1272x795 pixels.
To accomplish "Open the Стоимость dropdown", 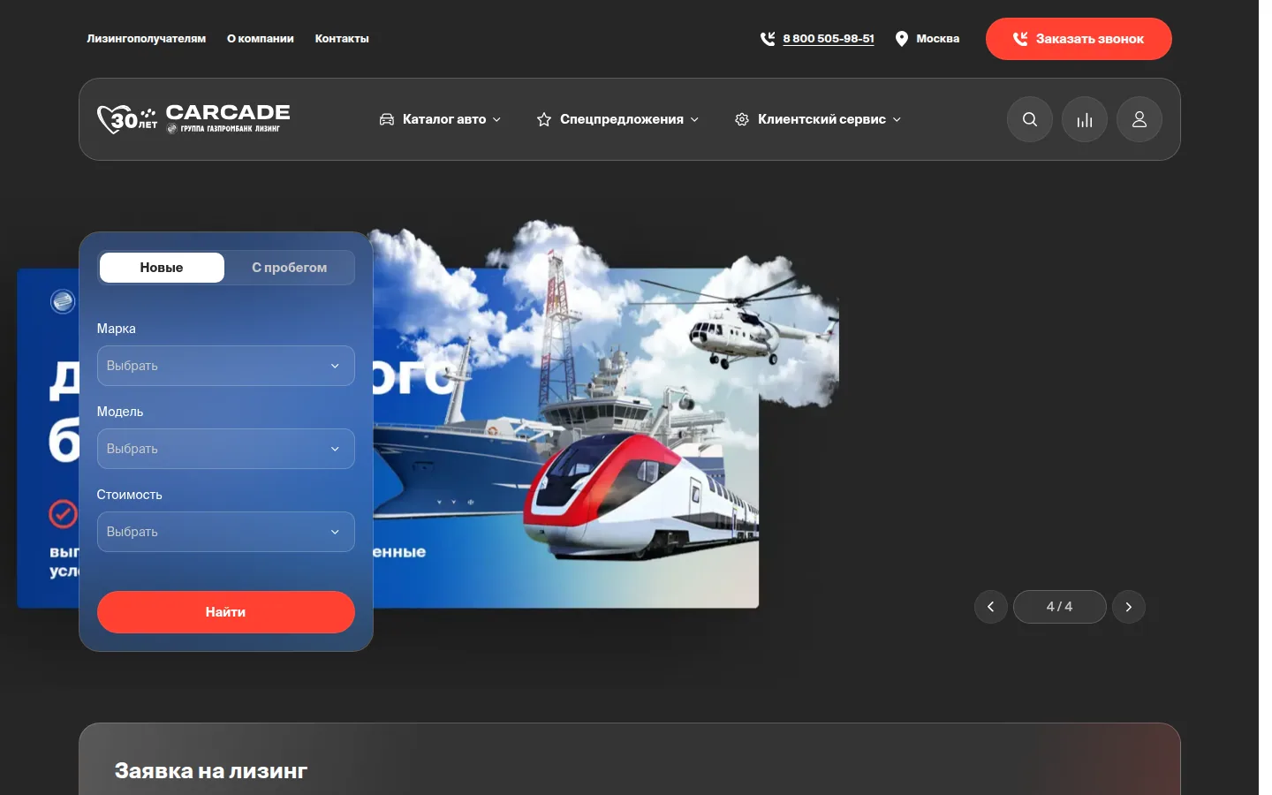I will 226,532.
